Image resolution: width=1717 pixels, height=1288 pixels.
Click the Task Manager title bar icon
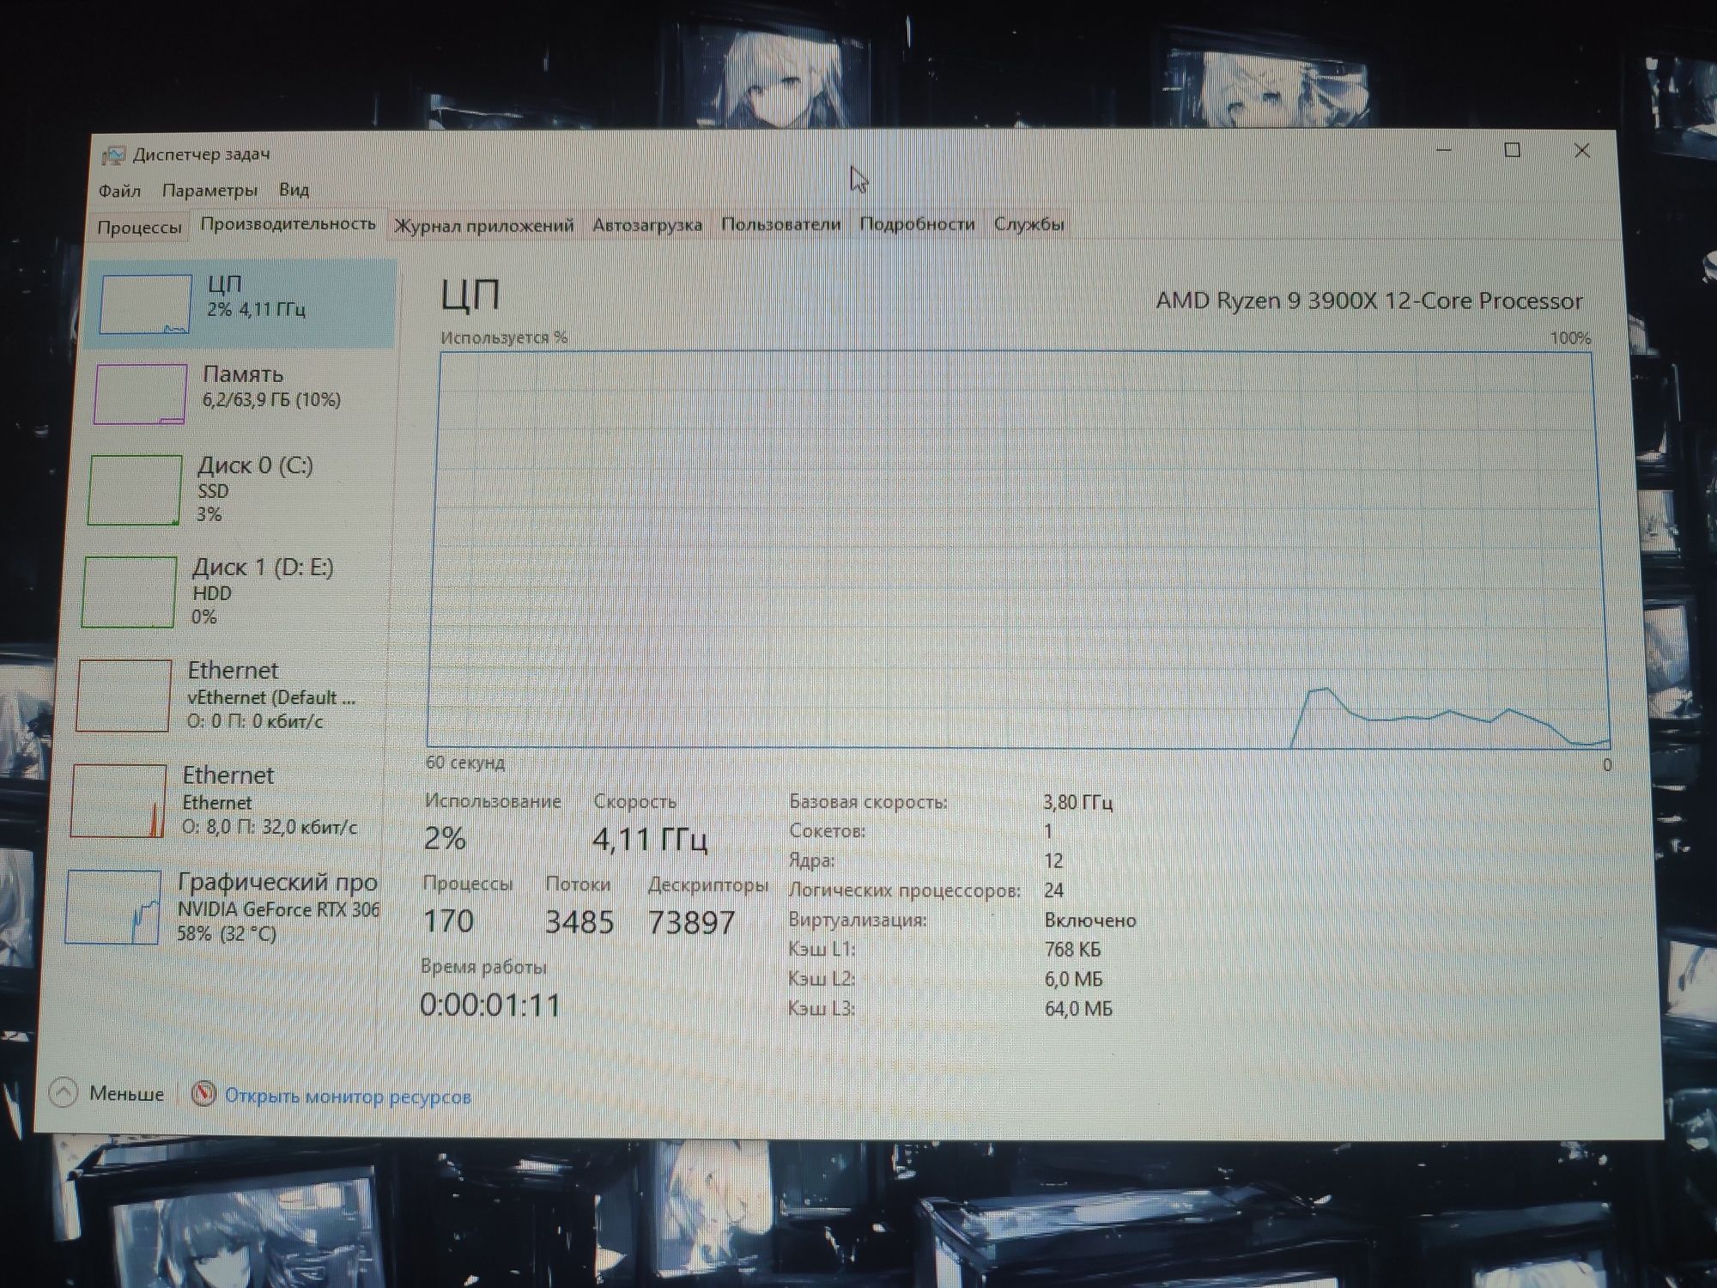pos(113,155)
